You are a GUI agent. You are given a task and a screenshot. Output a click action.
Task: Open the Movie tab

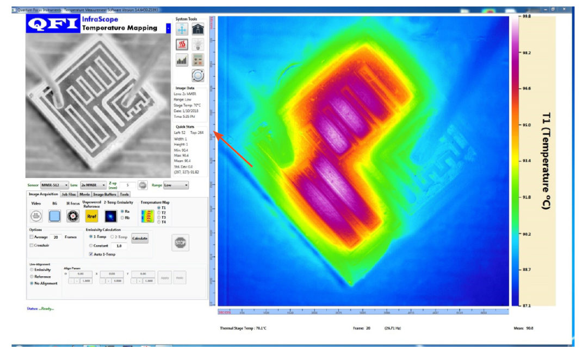point(85,193)
